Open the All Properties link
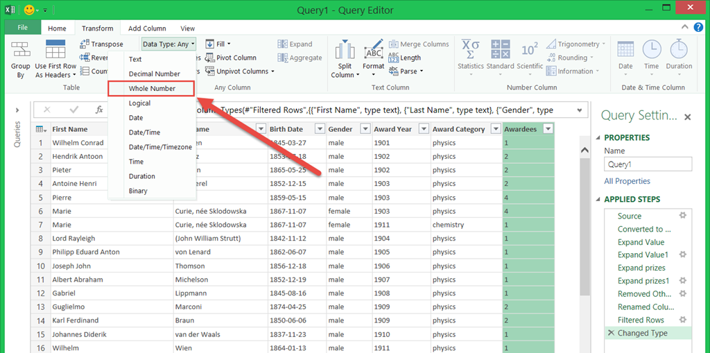710x353 pixels. click(627, 181)
